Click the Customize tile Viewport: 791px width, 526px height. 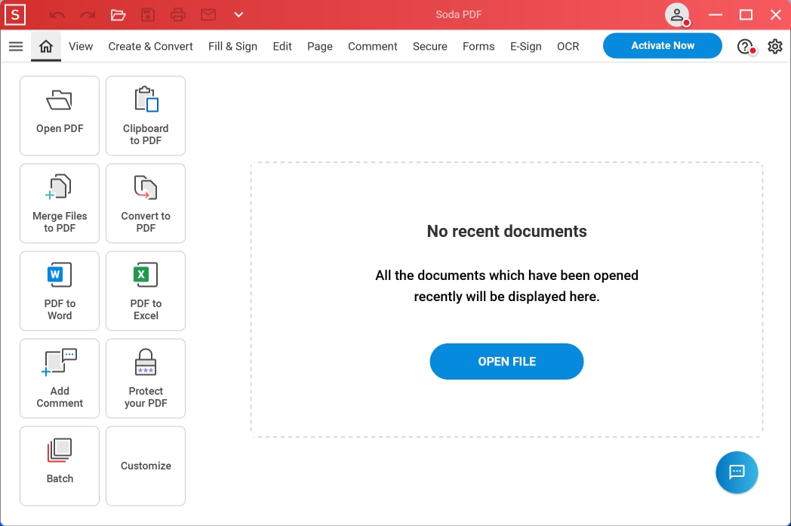pos(146,466)
